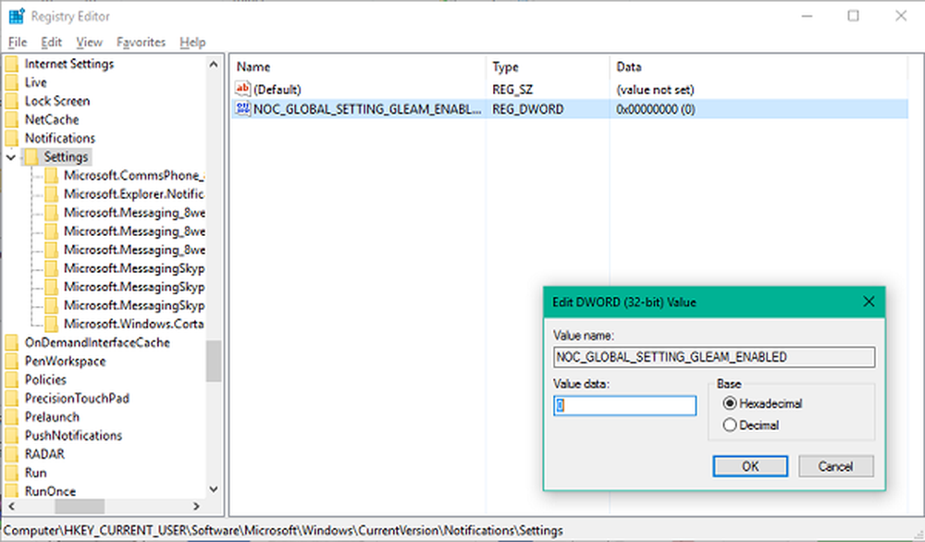This screenshot has width=925, height=542.
Task: Click the tree vertical scrollbar thumb
Action: pyautogui.click(x=214, y=361)
